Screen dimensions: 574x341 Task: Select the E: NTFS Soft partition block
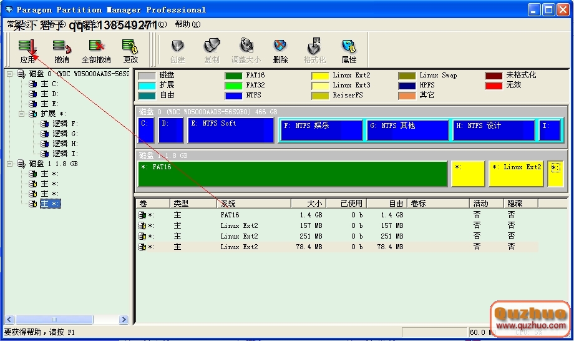[x=231, y=130]
